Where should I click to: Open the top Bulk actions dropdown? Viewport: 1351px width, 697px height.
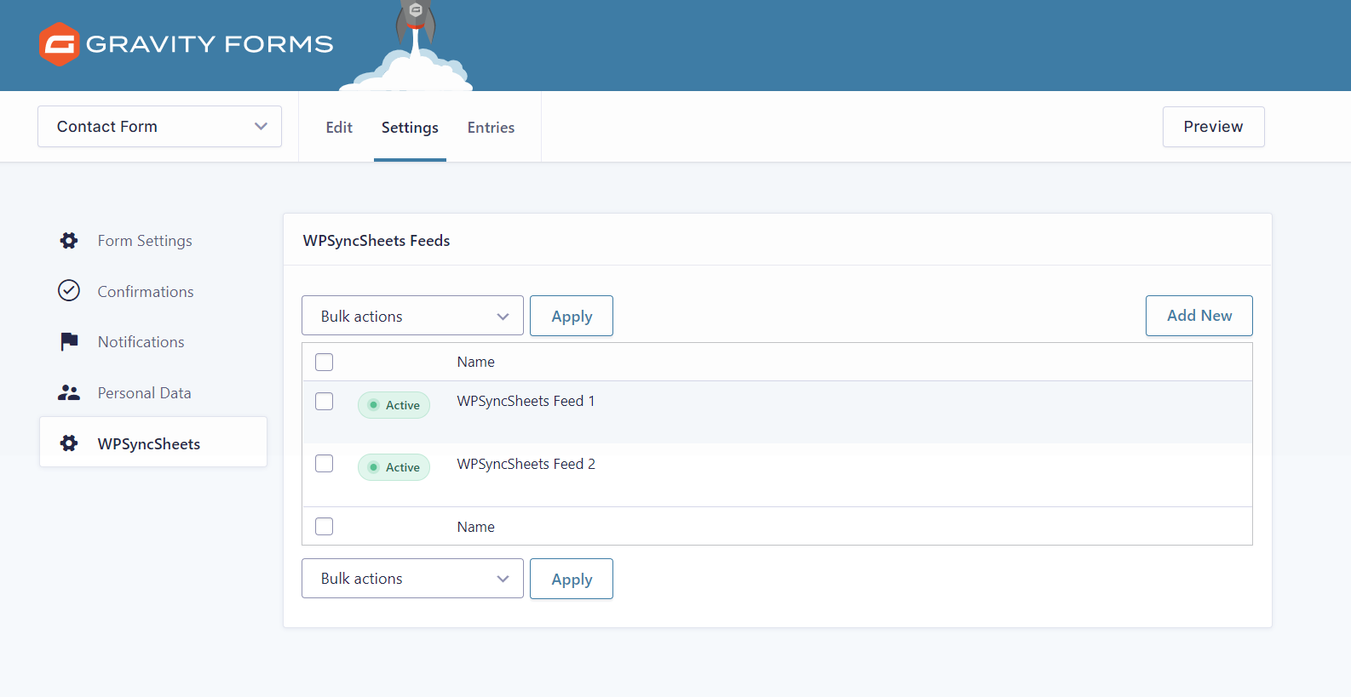tap(412, 316)
